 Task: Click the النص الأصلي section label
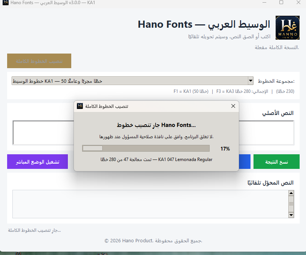pyautogui.click(x=278, y=113)
